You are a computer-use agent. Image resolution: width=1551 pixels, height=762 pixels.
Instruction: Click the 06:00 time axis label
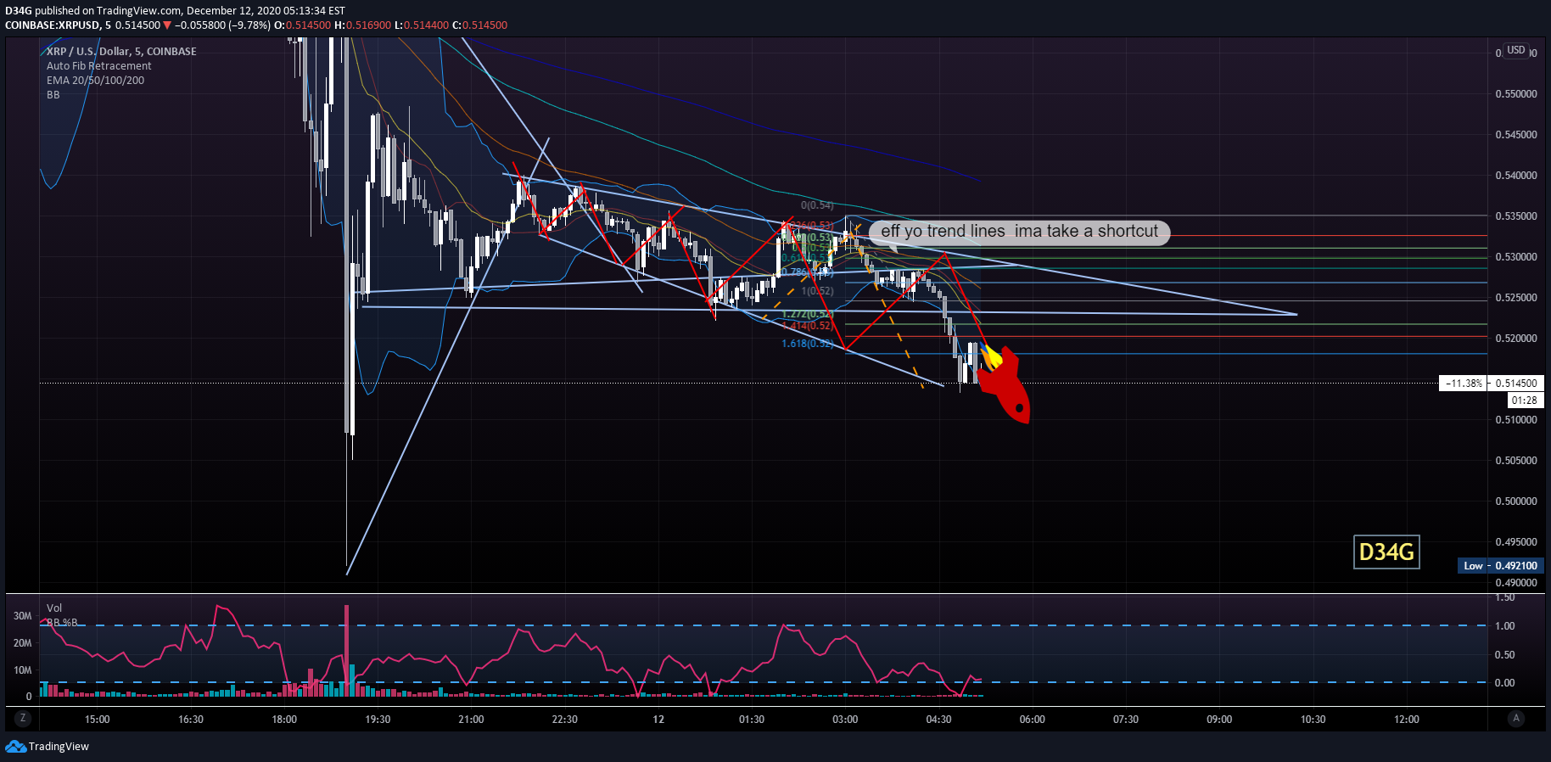pos(1032,720)
